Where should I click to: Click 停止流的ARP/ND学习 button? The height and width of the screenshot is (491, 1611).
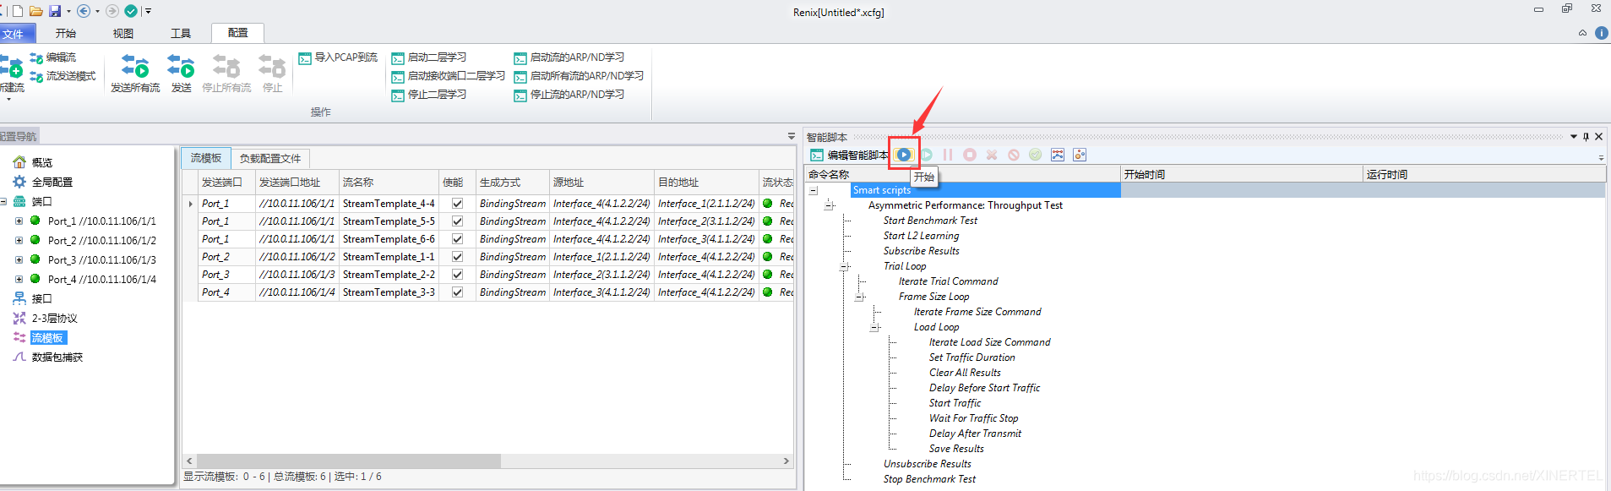click(x=569, y=95)
